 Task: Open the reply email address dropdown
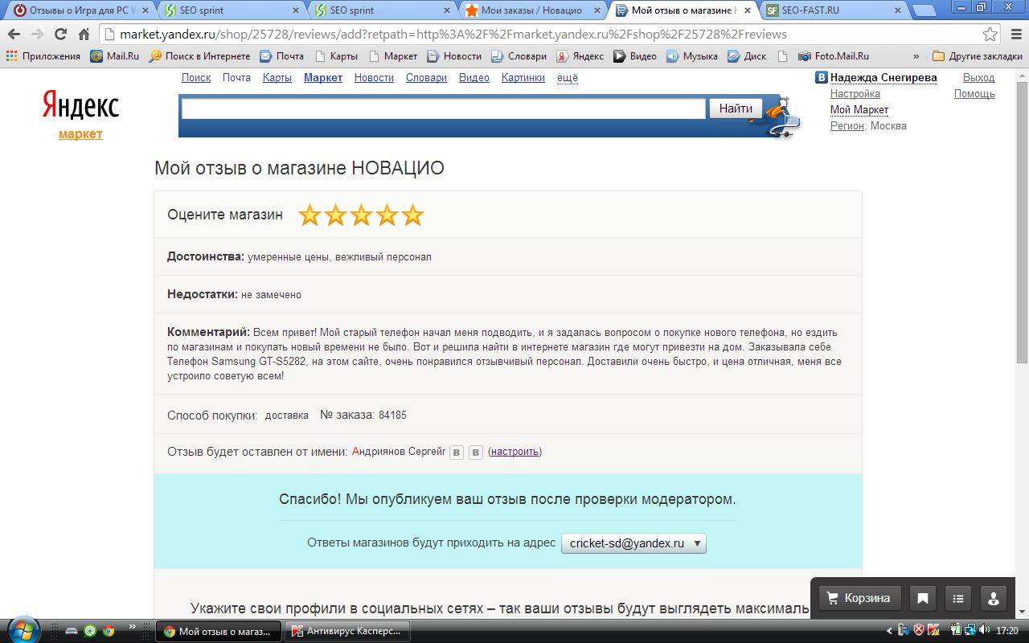pyautogui.click(x=633, y=543)
